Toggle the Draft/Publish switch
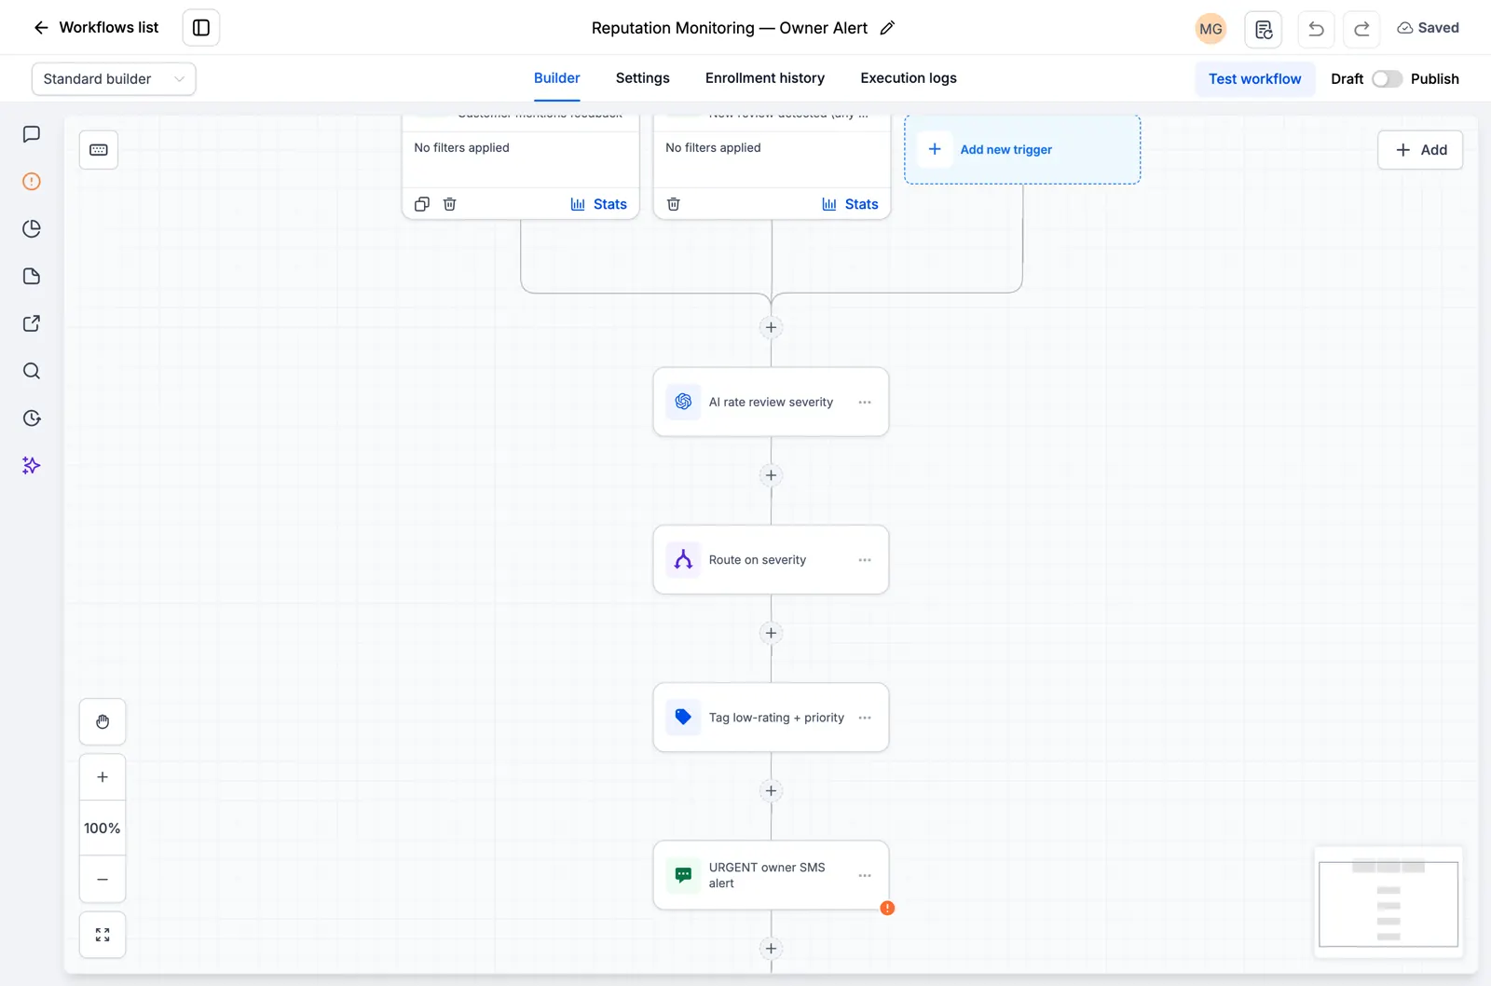1491x986 pixels. (1387, 79)
